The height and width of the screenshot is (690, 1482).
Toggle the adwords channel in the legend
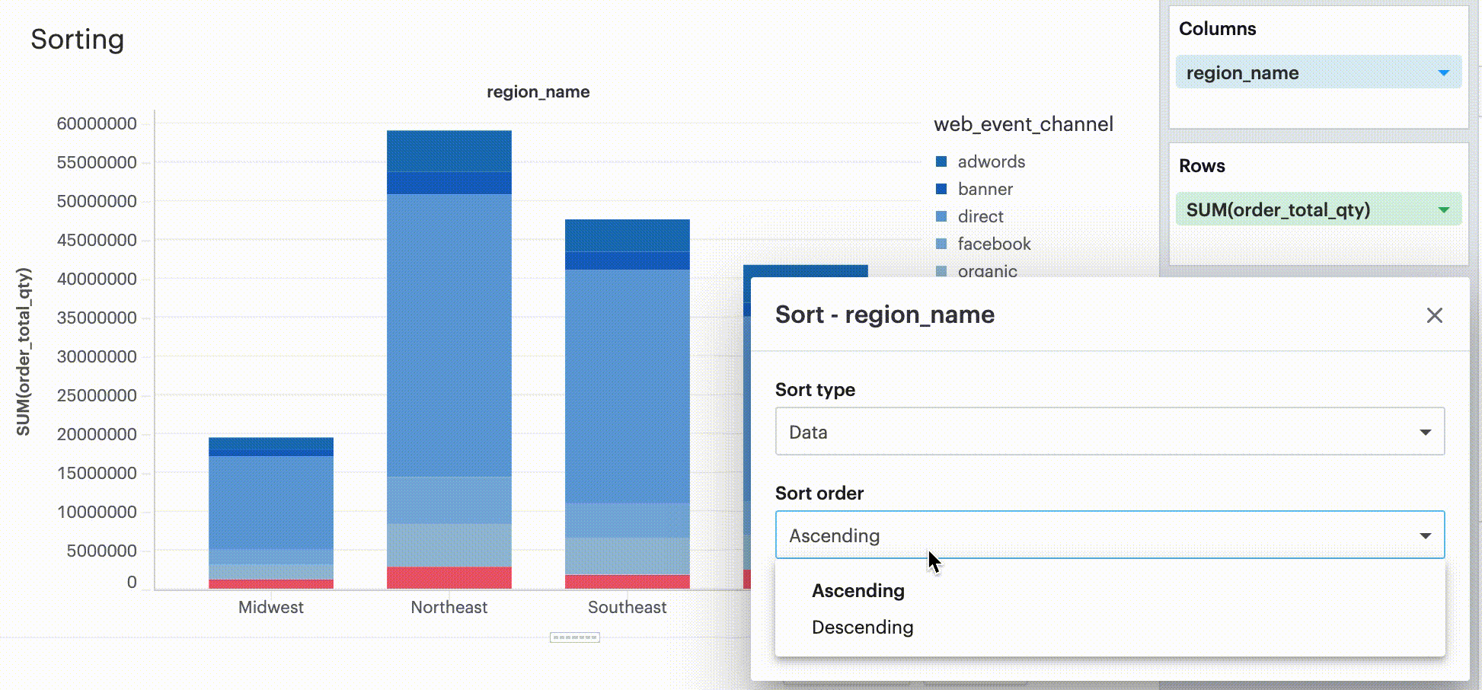990,161
